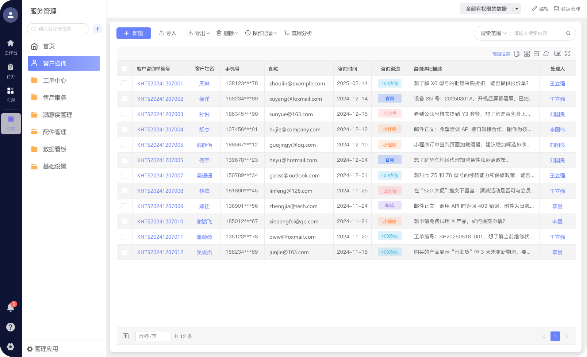Viewport: 587px width, 357px height.
Task: Check the row KHTS20241207003 checkbox
Action: tap(124, 114)
